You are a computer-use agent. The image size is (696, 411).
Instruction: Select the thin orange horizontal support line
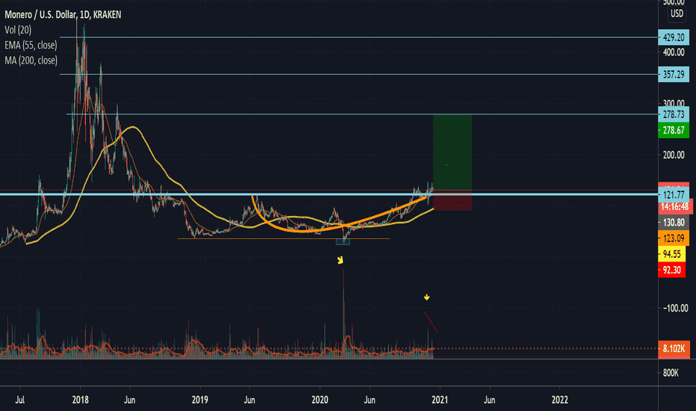click(283, 239)
